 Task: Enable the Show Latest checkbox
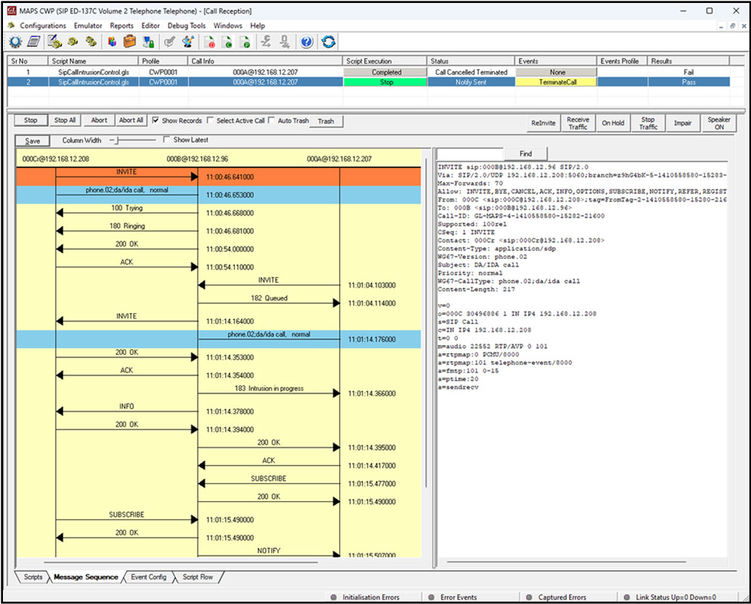(166, 139)
